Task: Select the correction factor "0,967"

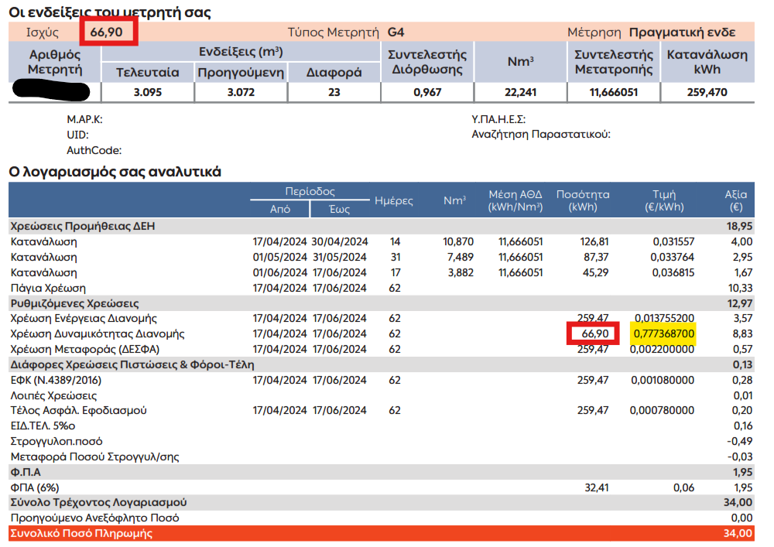Action: coord(427,92)
